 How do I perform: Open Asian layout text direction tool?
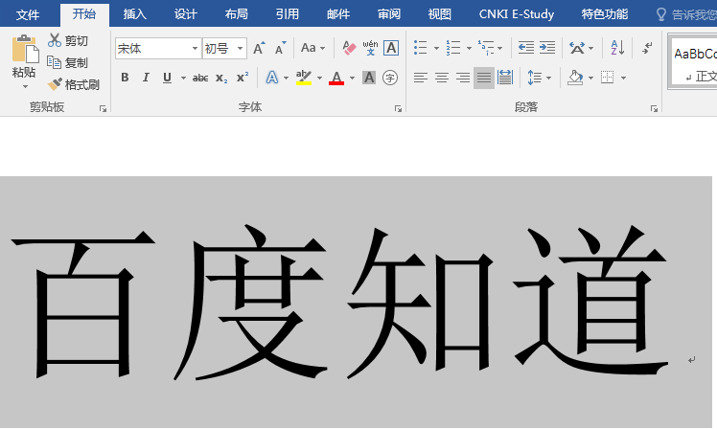577,48
